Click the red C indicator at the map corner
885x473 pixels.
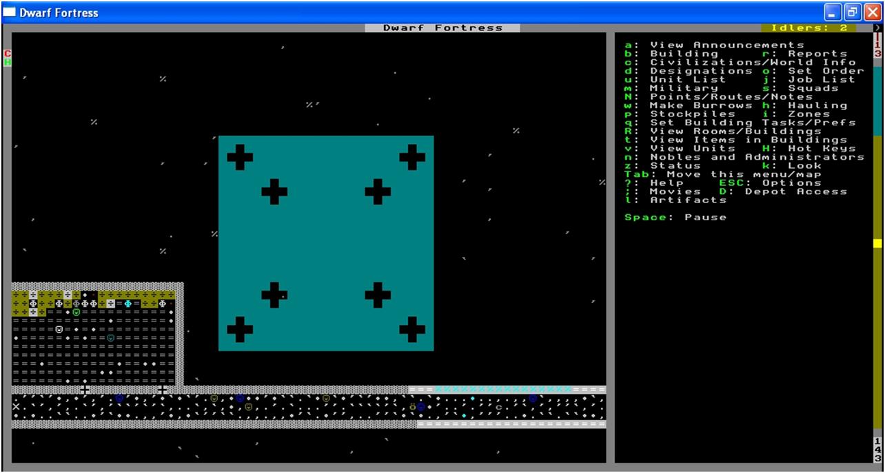[x=8, y=54]
